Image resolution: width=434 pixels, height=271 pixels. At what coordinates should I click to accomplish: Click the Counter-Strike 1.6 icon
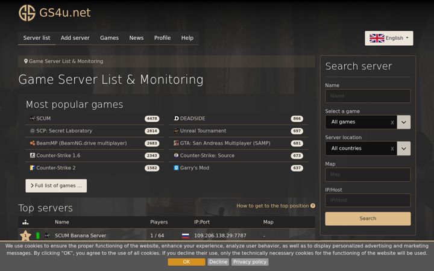point(33,155)
